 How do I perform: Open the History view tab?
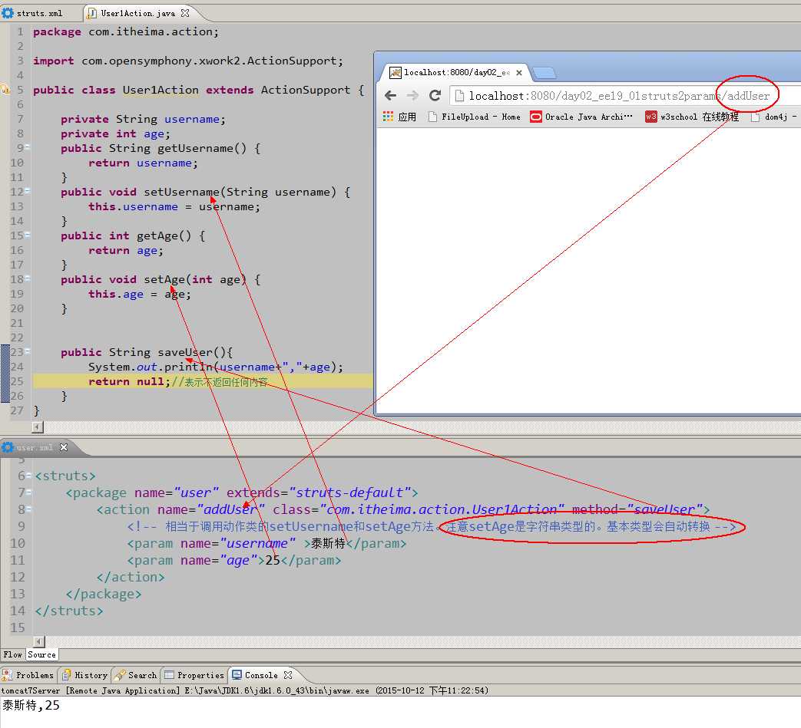coord(84,675)
